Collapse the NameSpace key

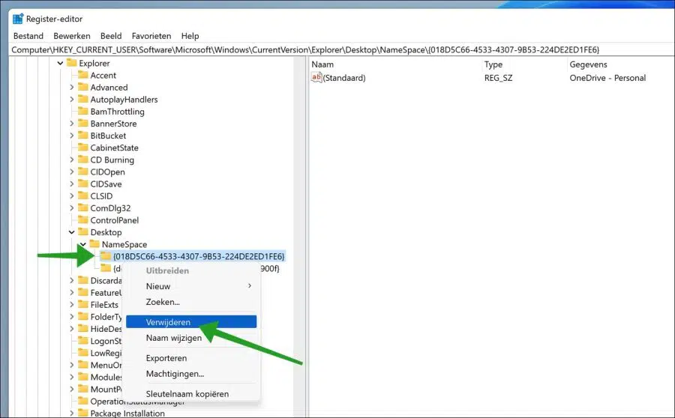click(x=83, y=244)
